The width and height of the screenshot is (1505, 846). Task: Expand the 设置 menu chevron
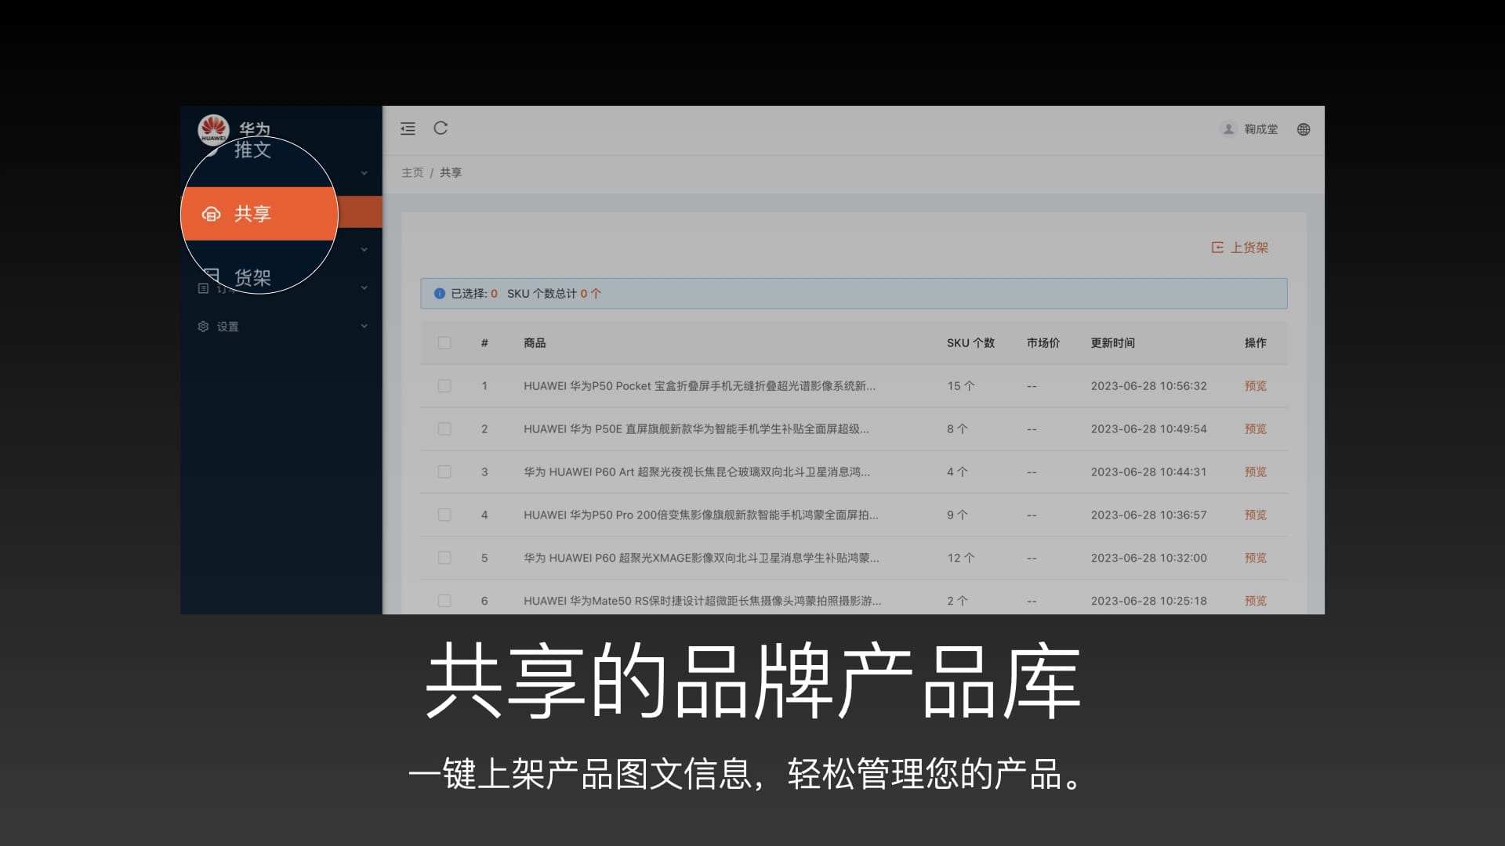click(x=364, y=327)
